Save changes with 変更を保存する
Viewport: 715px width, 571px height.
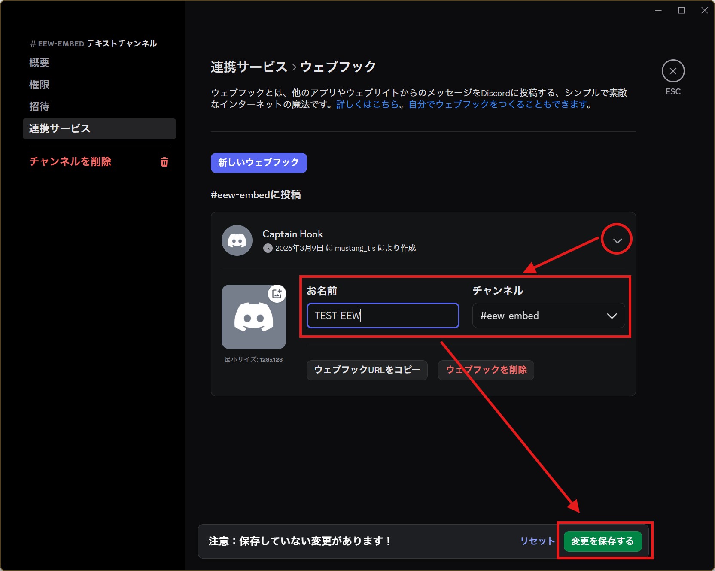[x=602, y=541]
